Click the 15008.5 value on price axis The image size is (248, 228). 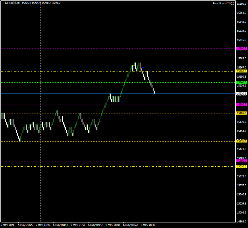(x=242, y=212)
